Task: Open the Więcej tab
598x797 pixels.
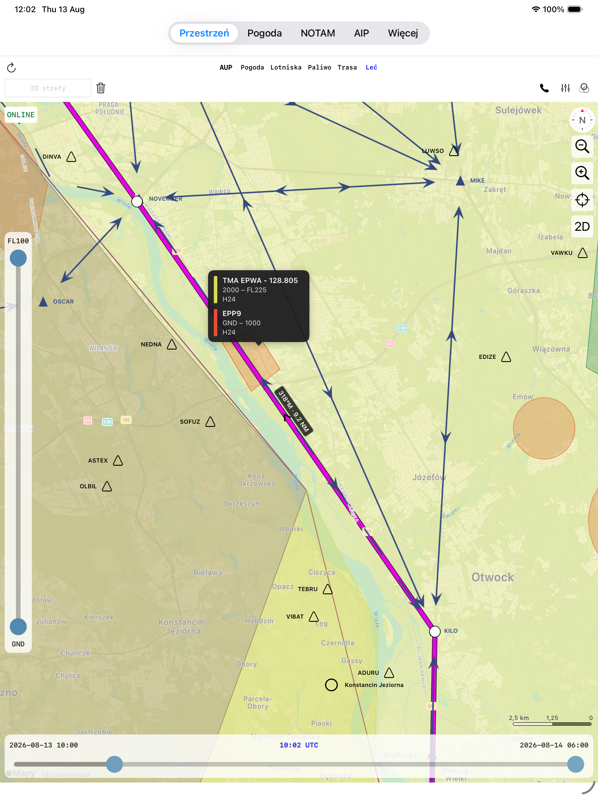Action: (x=403, y=33)
